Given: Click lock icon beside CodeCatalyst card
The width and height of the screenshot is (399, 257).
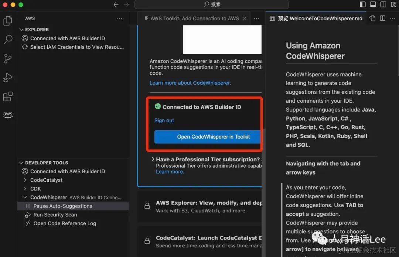Looking at the screenshot, I should click(x=147, y=241).
